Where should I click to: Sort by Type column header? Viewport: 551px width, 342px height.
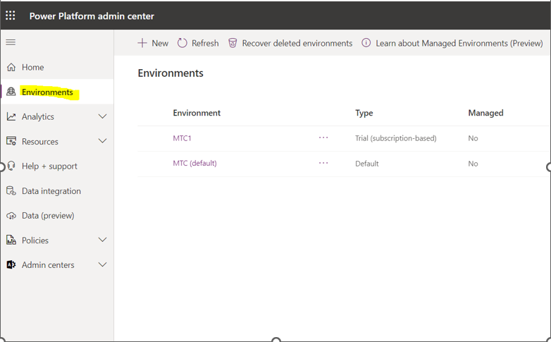(x=364, y=113)
